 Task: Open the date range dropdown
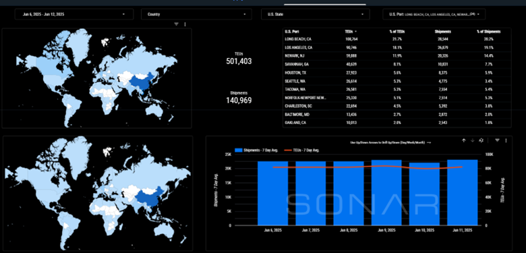[74, 14]
